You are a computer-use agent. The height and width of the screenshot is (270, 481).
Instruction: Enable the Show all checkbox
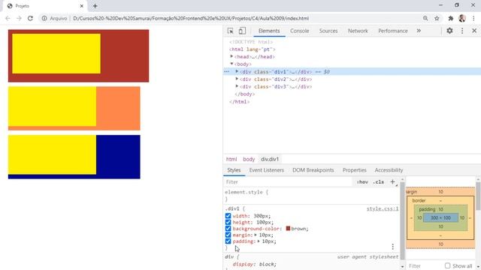448,265
